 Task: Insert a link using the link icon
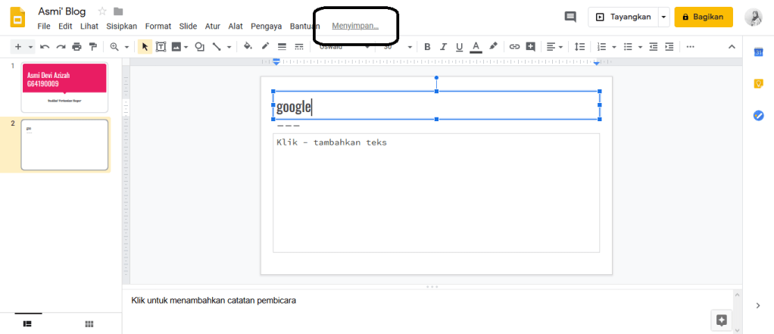pyautogui.click(x=514, y=47)
